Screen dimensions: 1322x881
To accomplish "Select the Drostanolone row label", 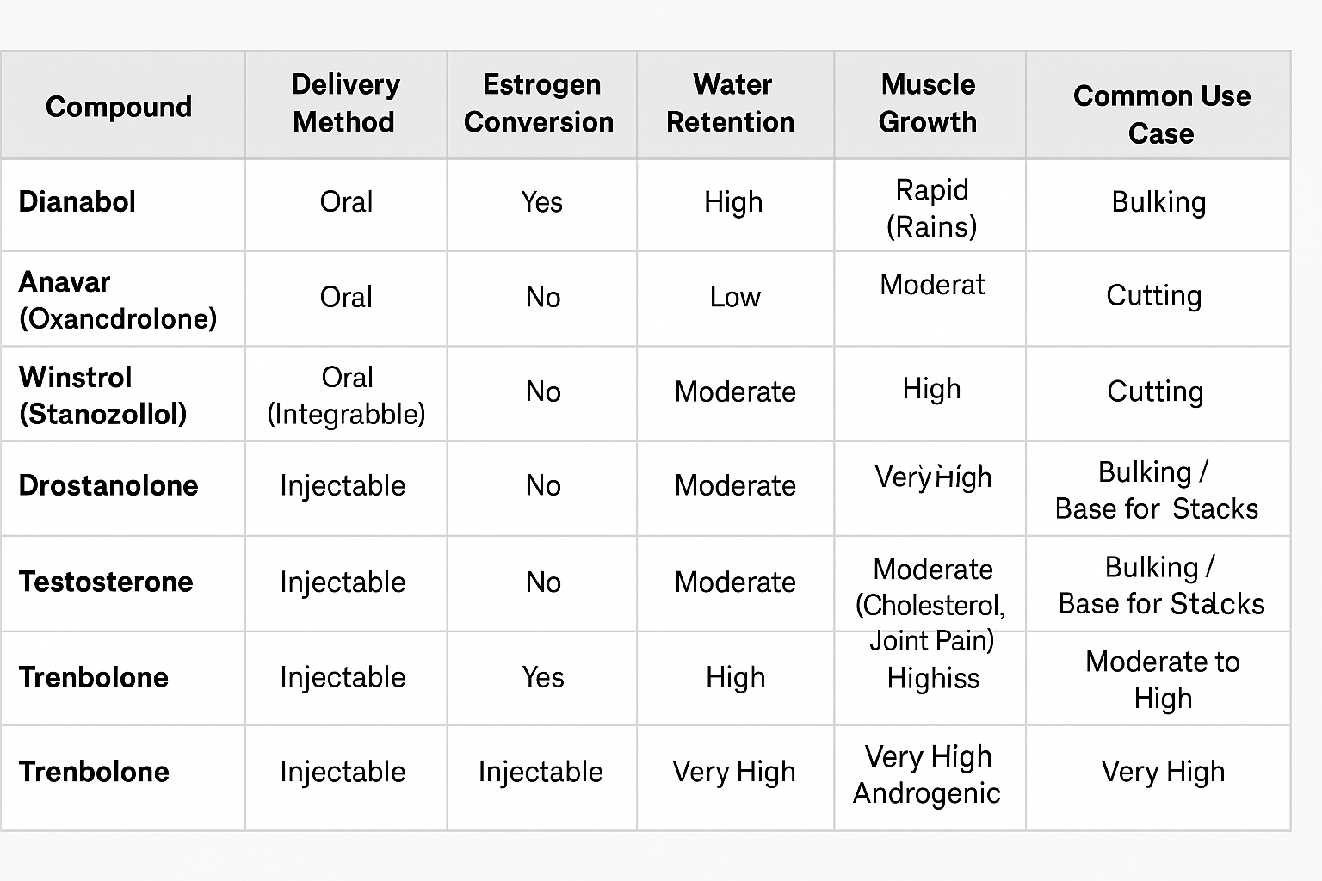I will (x=108, y=486).
